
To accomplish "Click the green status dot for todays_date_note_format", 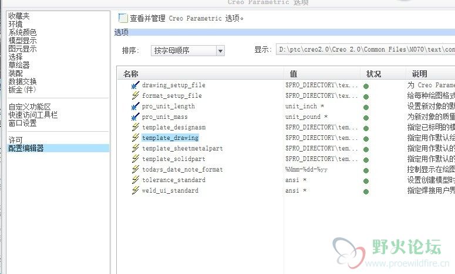I will click(x=366, y=170).
